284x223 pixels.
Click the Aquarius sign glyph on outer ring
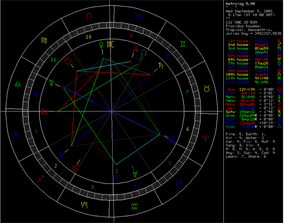[x=134, y=206]
